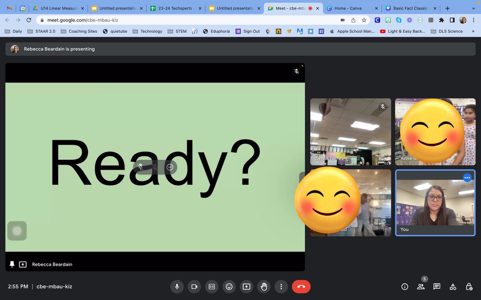Show more bookmarks with the chevron
This screenshot has width=481, height=300.
pos(473,31)
